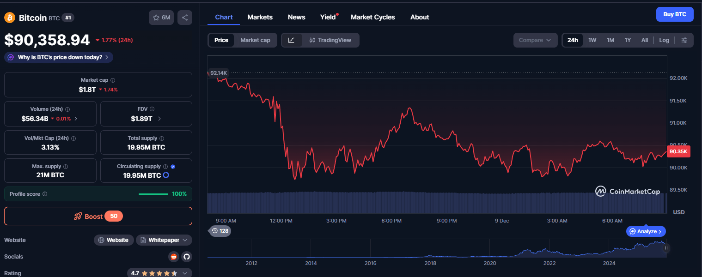Click the verified badge near Circulating supply
The height and width of the screenshot is (277, 702).
pos(173,167)
